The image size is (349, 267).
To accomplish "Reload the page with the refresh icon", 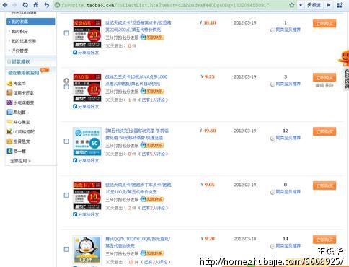I will point(25,5).
